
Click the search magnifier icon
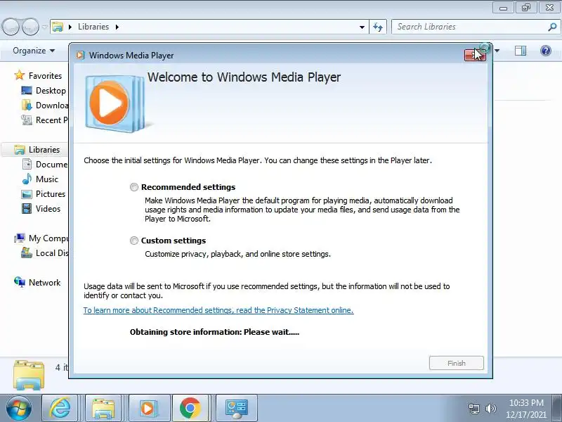[x=552, y=27]
